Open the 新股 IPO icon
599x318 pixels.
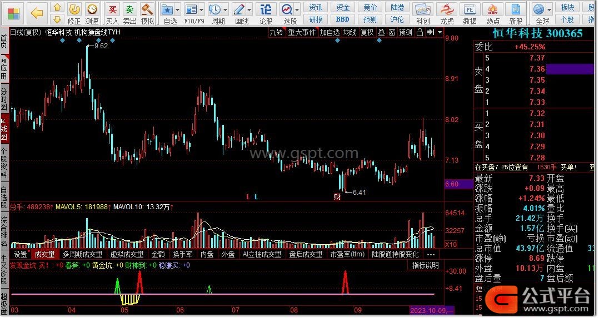516,13
